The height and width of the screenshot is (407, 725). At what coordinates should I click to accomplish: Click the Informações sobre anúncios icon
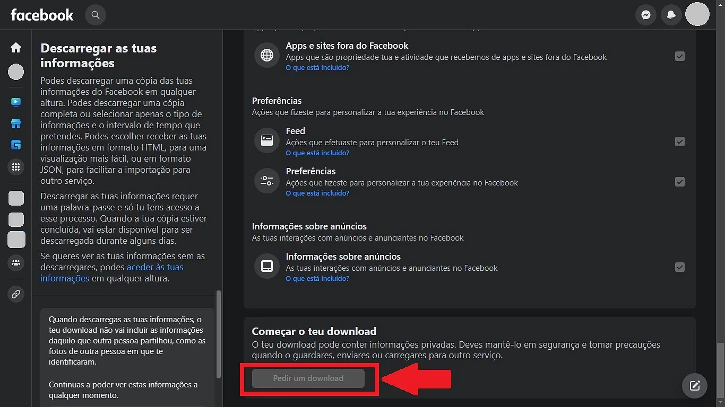tap(267, 266)
